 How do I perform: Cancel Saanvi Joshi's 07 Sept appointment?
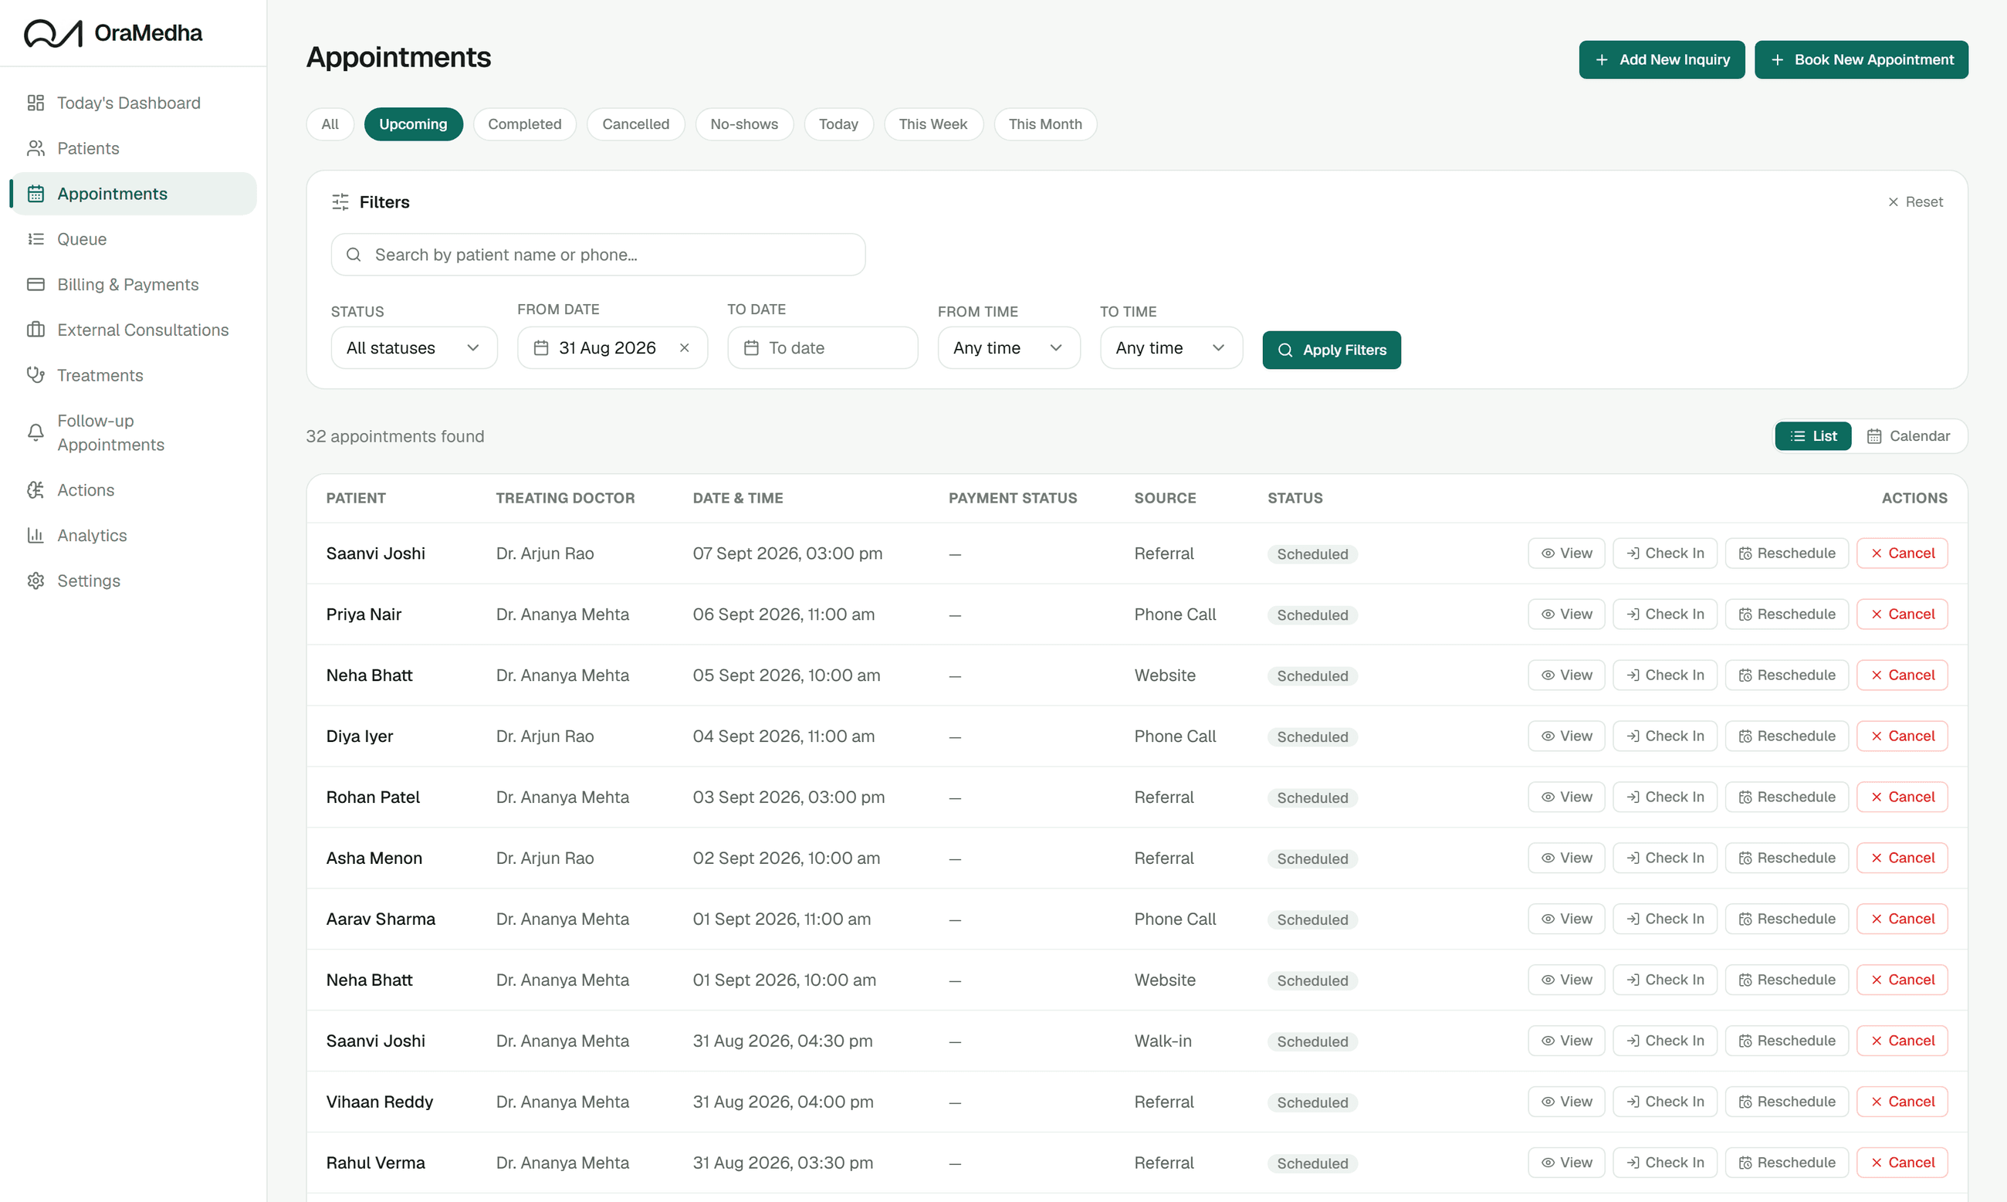pyautogui.click(x=1902, y=554)
